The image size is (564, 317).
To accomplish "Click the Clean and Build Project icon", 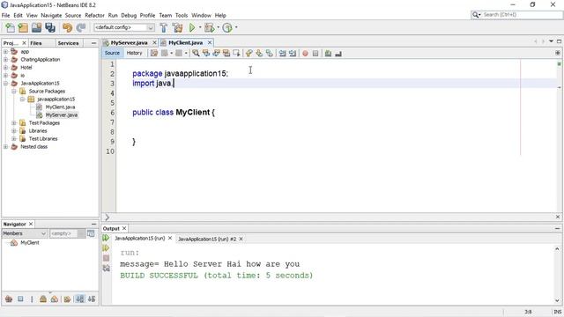I will (x=177, y=27).
